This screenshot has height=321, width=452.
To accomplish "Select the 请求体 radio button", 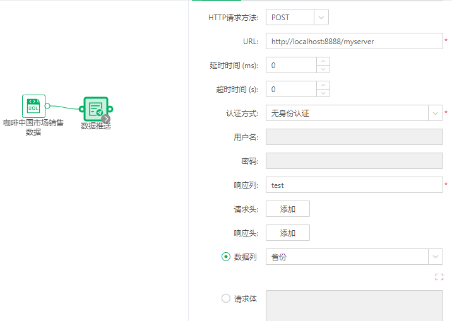I will (x=226, y=298).
